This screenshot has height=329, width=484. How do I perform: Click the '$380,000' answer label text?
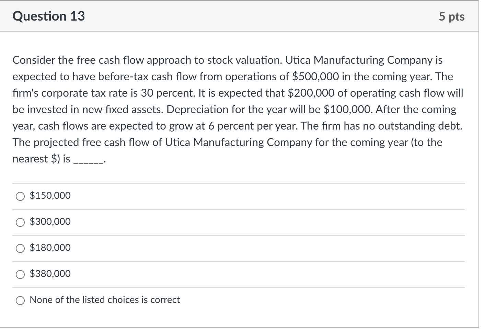point(50,273)
